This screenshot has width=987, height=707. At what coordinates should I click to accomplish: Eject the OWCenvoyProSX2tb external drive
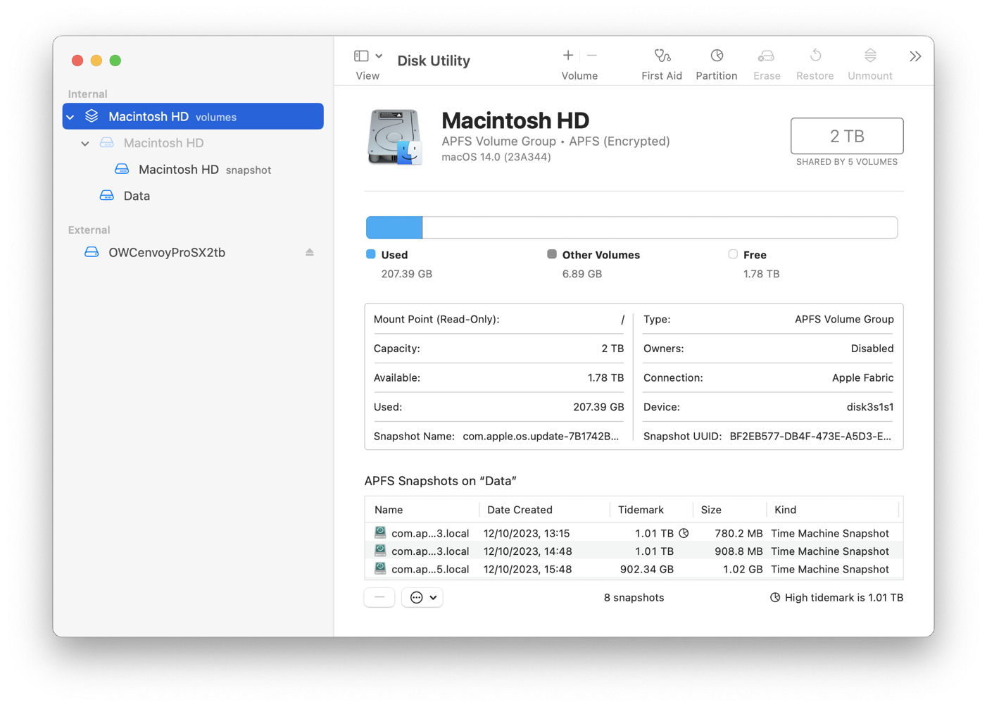tap(309, 252)
